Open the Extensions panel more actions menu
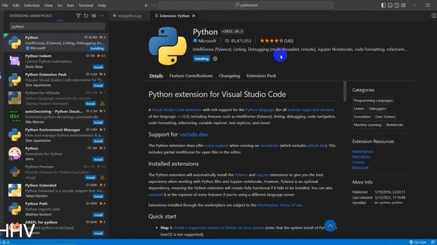This screenshot has width=437, height=245. [102, 16]
